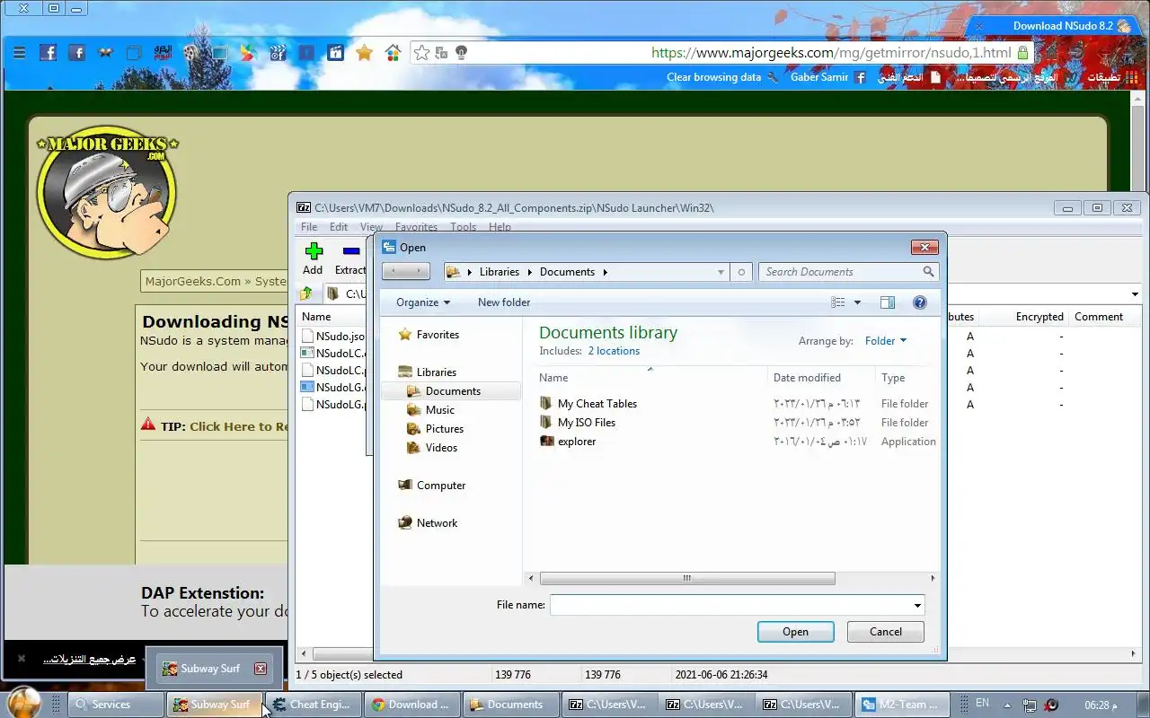The image size is (1150, 718).
Task: Open the 7-Zip Favorites menu
Action: (x=416, y=227)
